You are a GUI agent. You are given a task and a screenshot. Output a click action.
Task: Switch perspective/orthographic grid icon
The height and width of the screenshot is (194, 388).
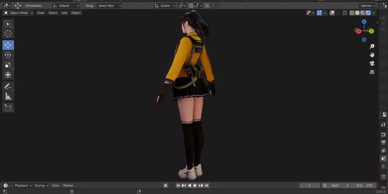point(372,72)
